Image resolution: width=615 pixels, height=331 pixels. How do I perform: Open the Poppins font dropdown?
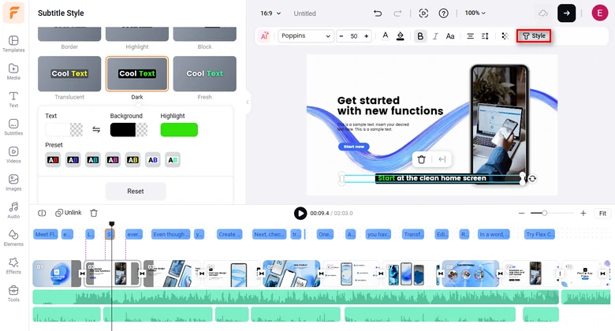click(x=306, y=35)
